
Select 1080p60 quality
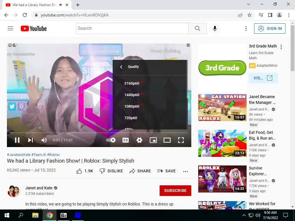(150, 106)
